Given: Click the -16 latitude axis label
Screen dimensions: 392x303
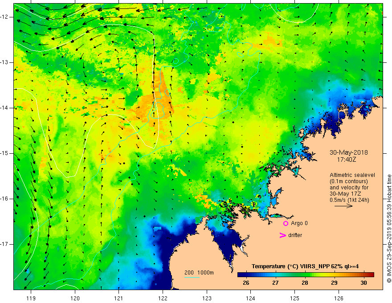Looking at the screenshot, I should click(x=4, y=199).
